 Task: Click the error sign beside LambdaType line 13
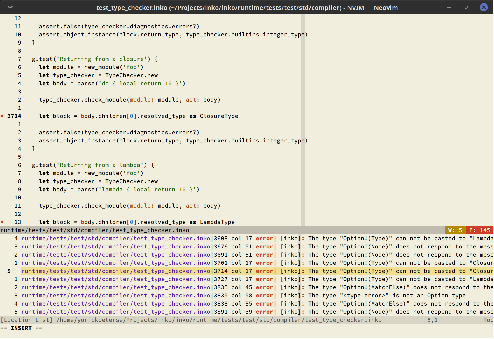(x=2, y=222)
